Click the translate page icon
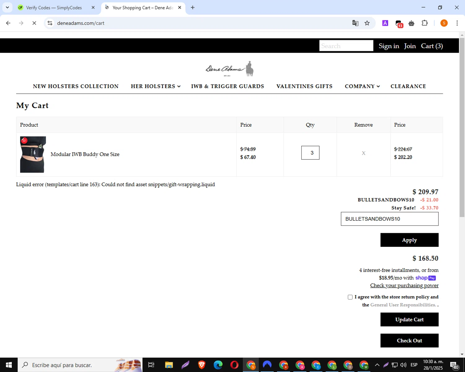 click(x=355, y=23)
